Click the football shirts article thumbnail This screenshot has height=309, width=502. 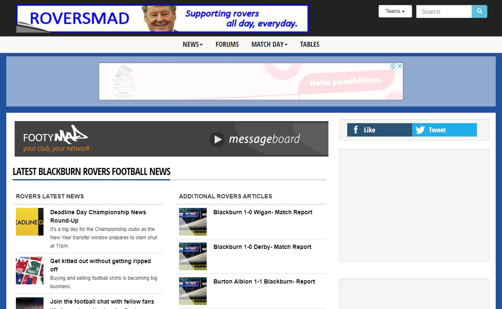point(30,271)
